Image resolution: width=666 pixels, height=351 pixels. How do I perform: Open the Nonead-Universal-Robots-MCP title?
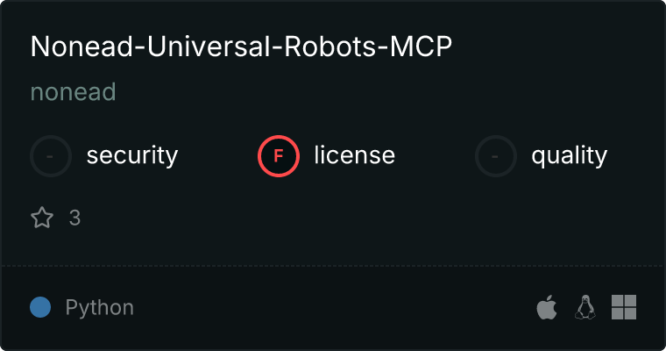241,47
